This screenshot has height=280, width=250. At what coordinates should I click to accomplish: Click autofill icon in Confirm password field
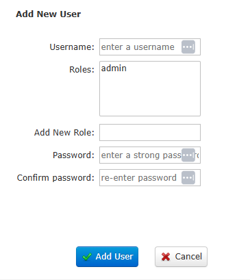pyautogui.click(x=188, y=177)
